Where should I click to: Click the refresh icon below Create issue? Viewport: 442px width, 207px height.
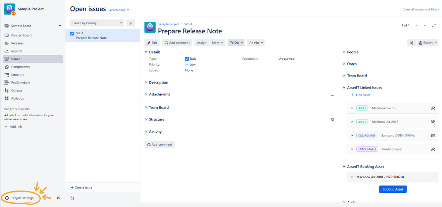tap(72, 198)
